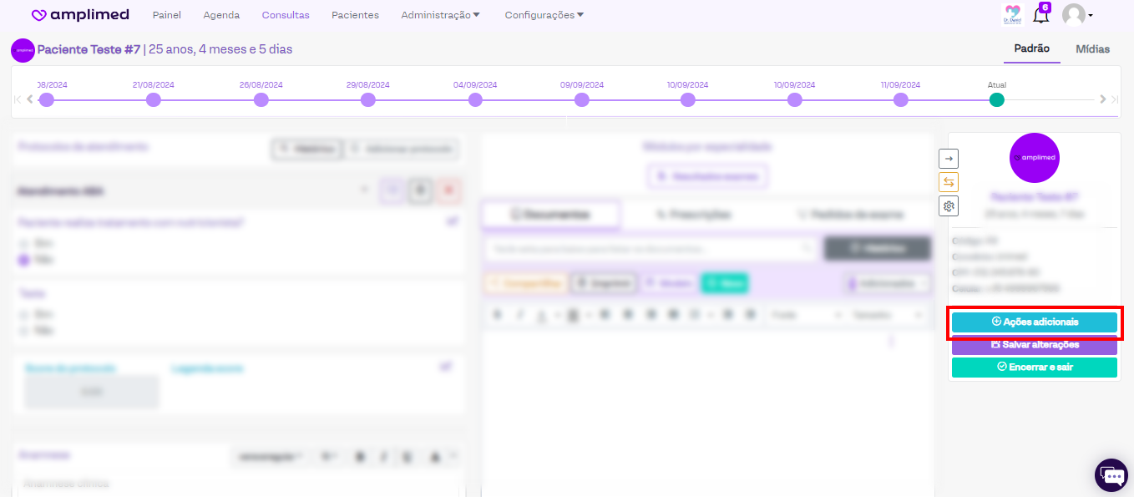
Task: Select the Padrão tab
Action: 1031,48
